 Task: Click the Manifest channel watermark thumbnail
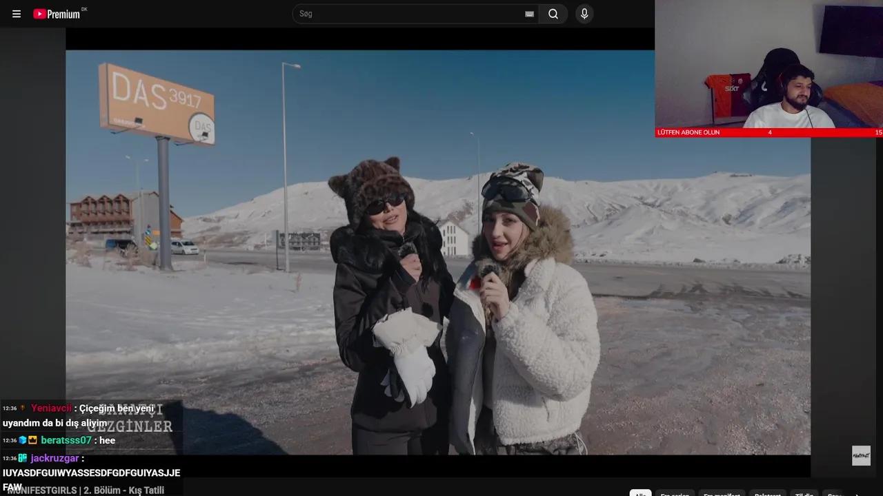(861, 455)
